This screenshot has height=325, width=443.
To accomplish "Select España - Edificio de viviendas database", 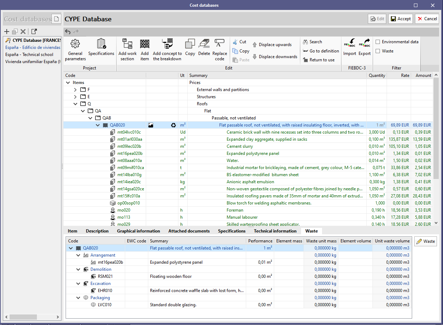I will coord(32,47).
